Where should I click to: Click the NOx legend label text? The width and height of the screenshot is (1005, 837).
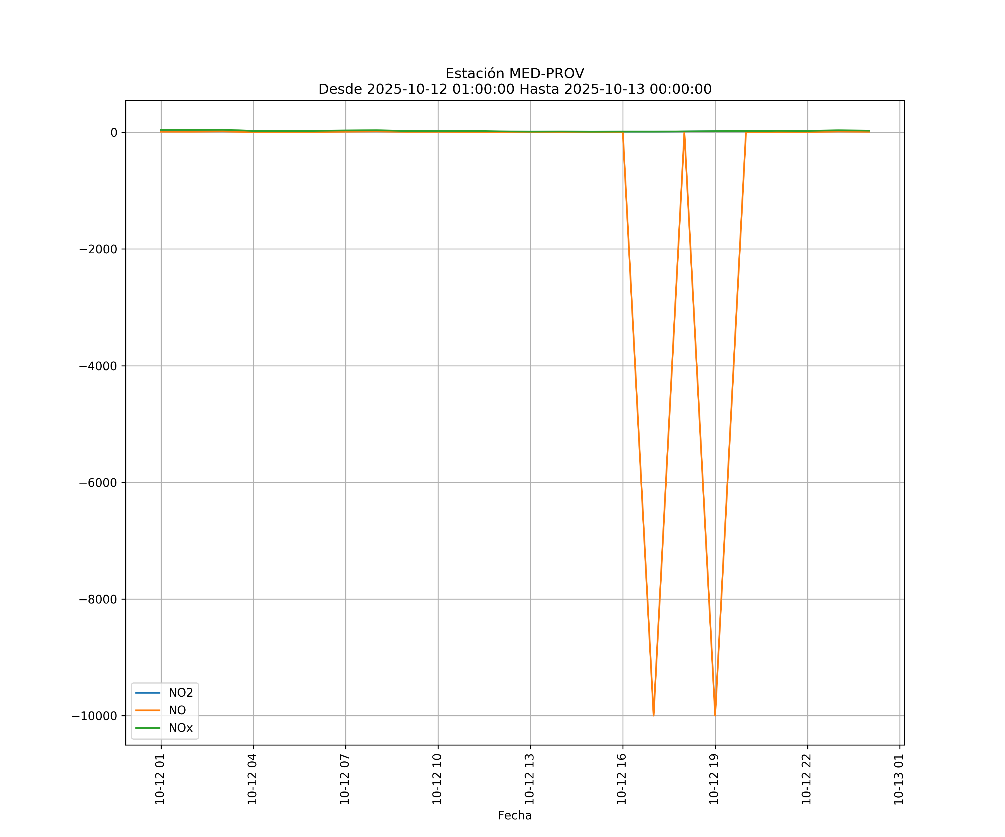pyautogui.click(x=180, y=728)
